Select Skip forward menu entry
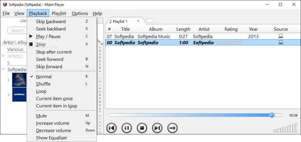This screenshot has width=301, height=142. click(61, 66)
